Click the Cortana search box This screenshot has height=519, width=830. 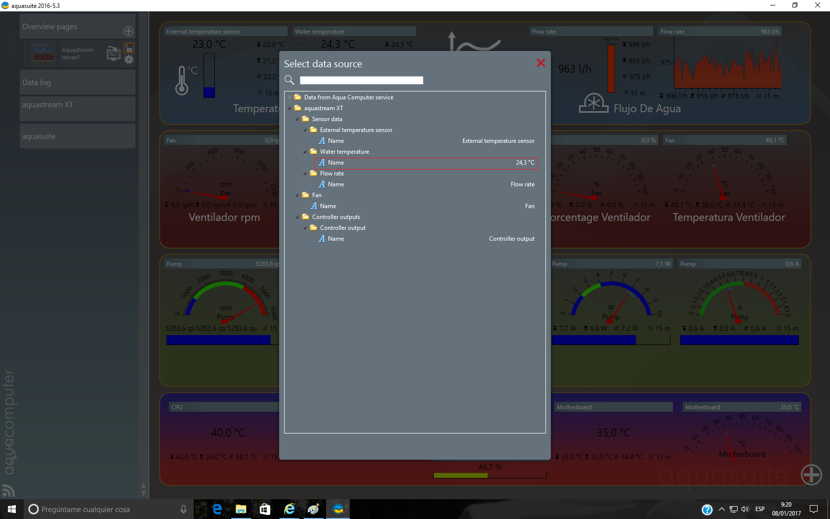click(109, 509)
